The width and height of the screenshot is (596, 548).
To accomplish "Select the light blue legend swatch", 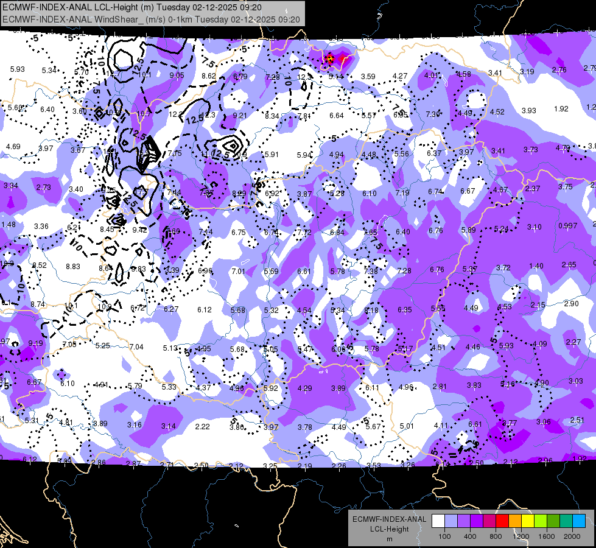I will pyautogui.click(x=451, y=521).
